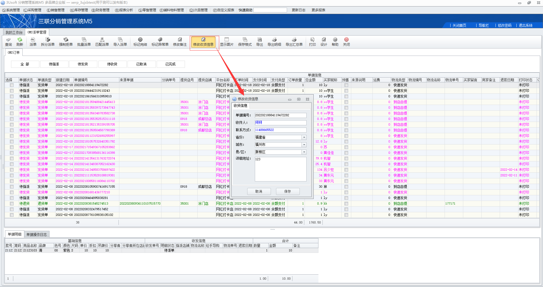
Task: Click the 详细地址 text area
Action: tap(281, 169)
